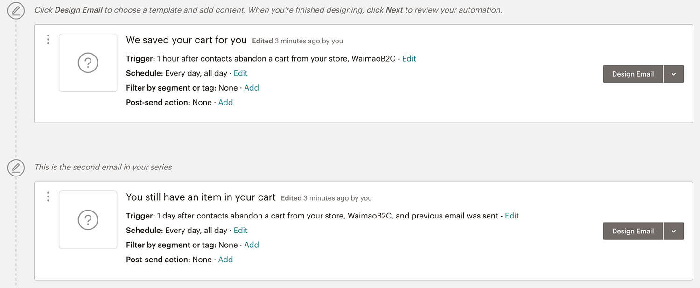Expand the dropdown arrow beside second Design Email button
700x288 pixels.
pyautogui.click(x=673, y=231)
